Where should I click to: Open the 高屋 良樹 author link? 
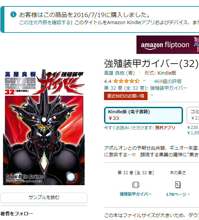click(114, 73)
